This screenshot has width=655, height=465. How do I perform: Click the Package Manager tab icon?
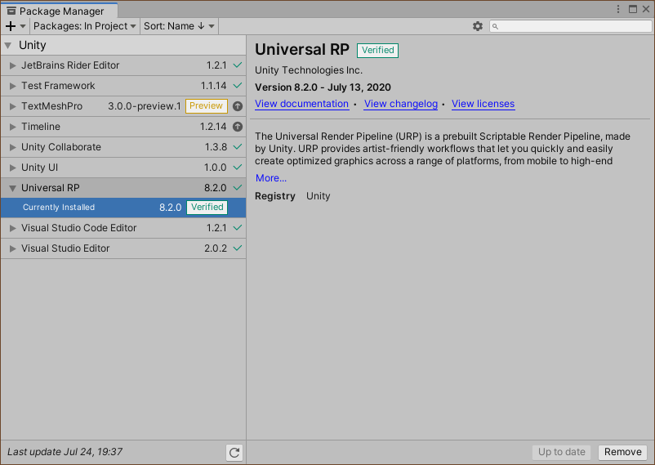[x=11, y=11]
